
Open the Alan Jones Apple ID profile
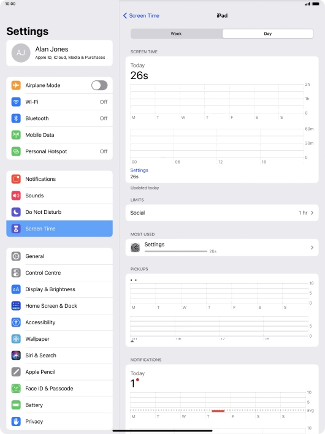[59, 53]
